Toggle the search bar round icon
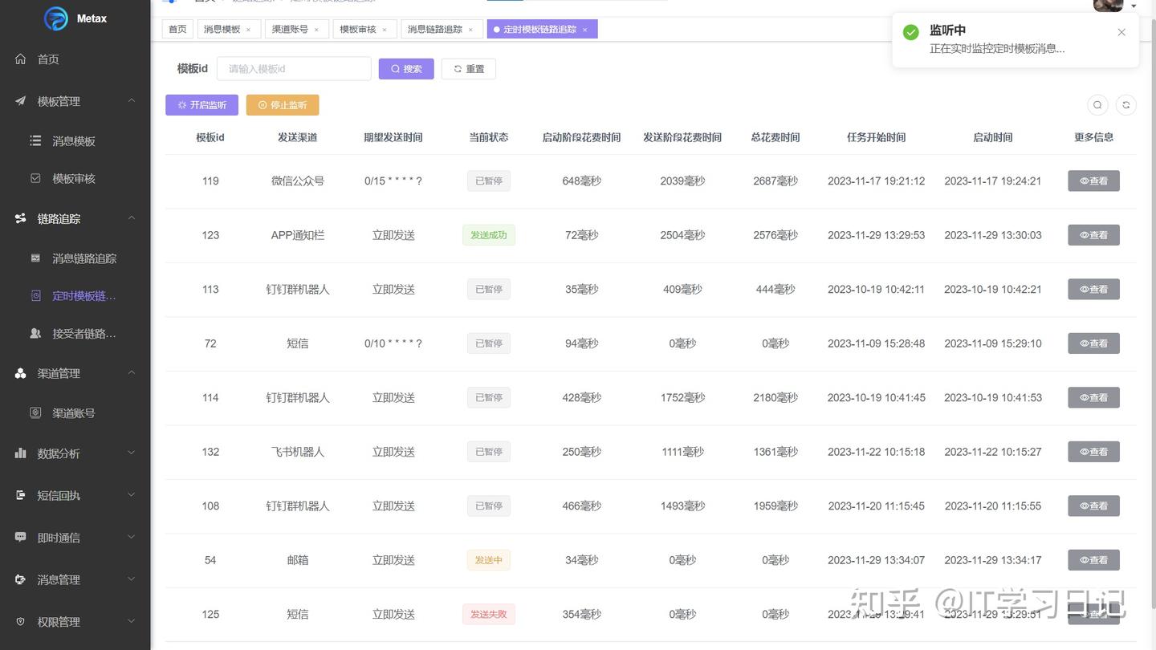The image size is (1156, 650). click(x=1097, y=105)
